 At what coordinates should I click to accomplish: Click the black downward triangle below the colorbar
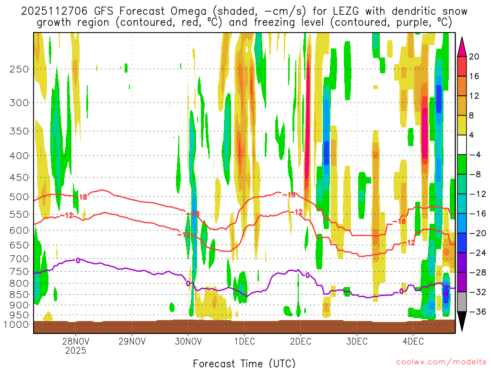click(463, 322)
